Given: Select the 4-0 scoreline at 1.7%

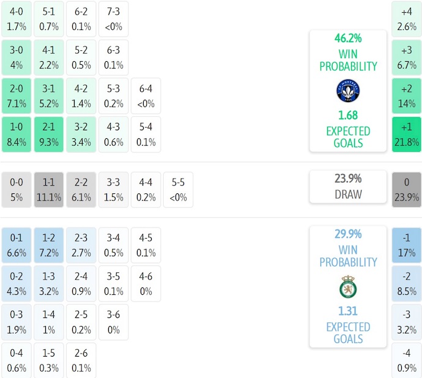Looking at the screenshot, I should pyautogui.click(x=17, y=18).
